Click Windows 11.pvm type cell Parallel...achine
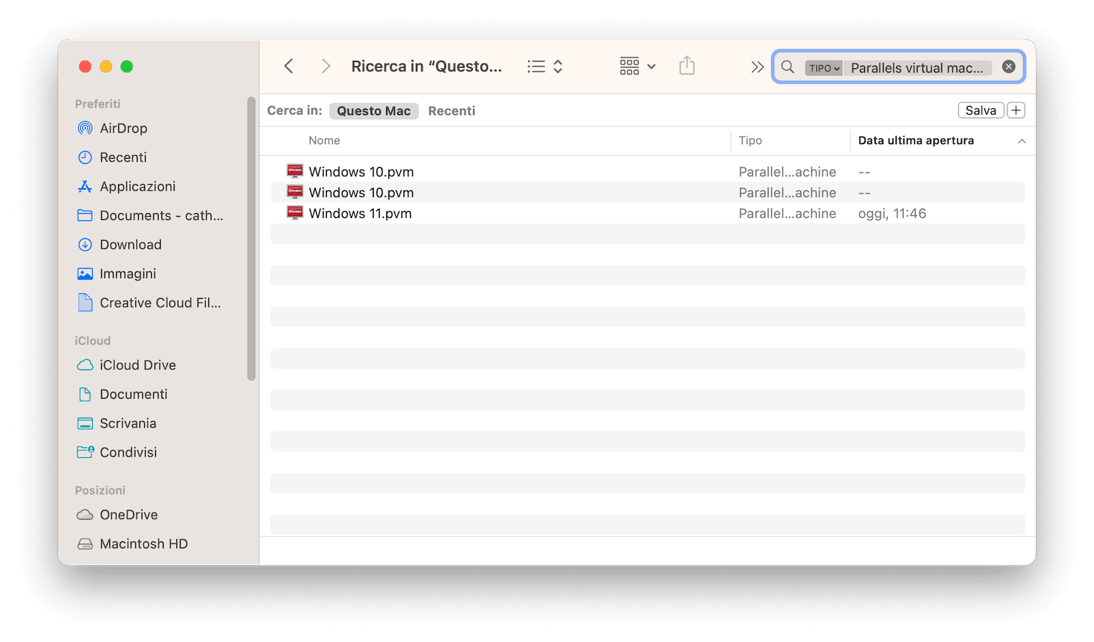This screenshot has height=642, width=1094. [787, 213]
